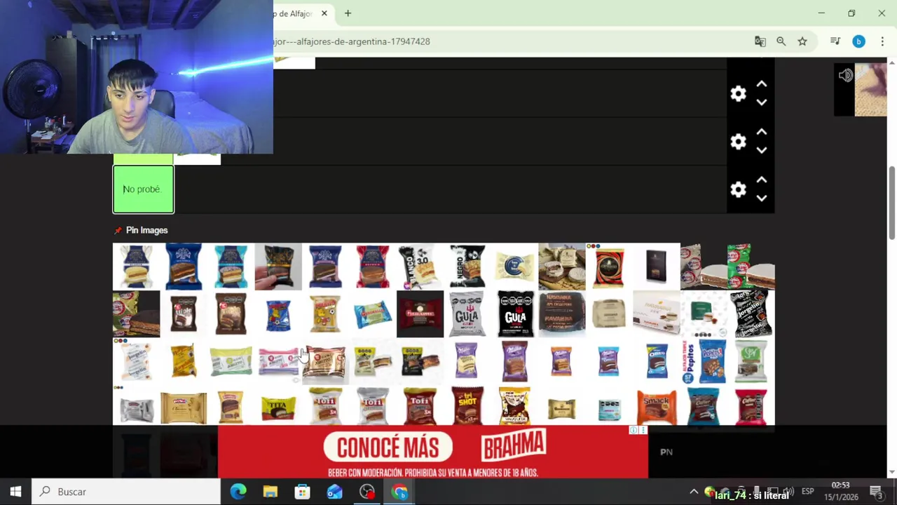Select the Alfajor tier list Chrome tab
This screenshot has width=897, height=505.
tap(294, 13)
